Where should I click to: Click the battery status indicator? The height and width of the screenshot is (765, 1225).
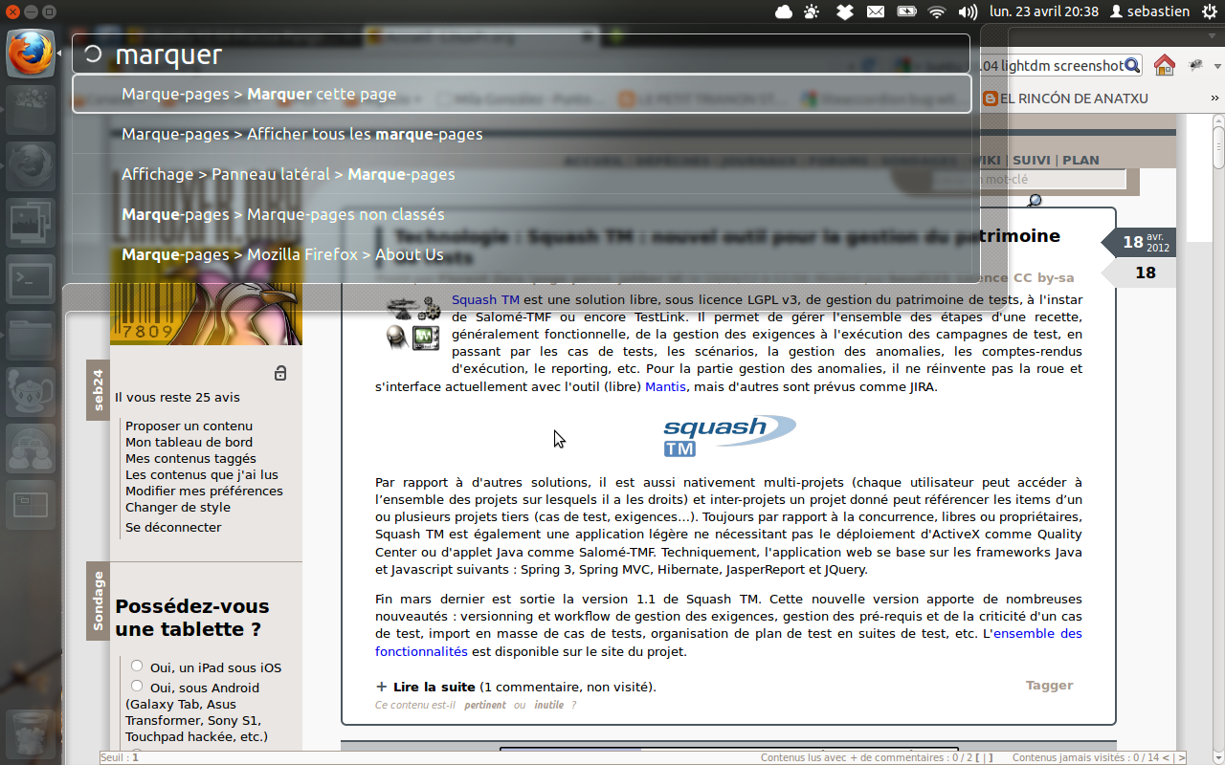906,11
